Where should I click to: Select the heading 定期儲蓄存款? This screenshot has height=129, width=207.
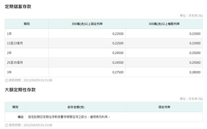tap(18, 7)
